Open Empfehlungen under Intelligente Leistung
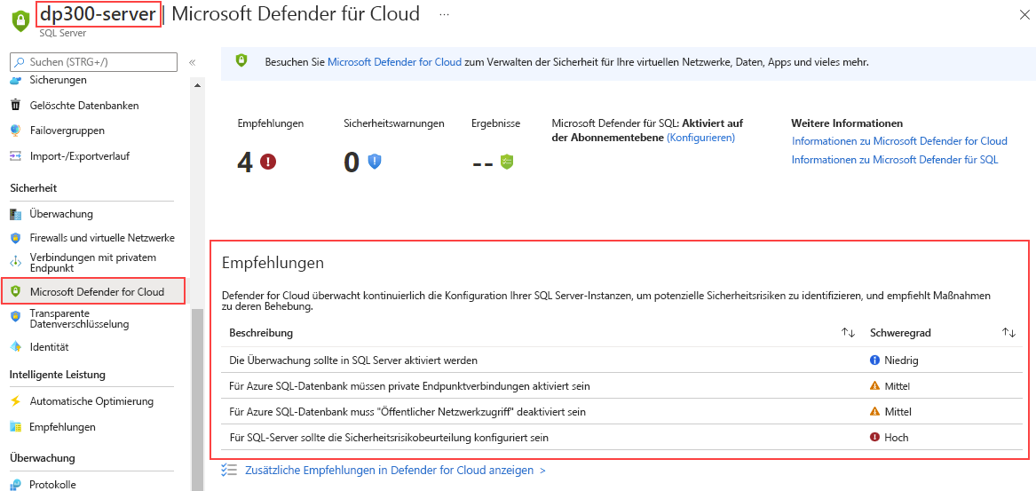The image size is (1036, 491). [x=62, y=427]
